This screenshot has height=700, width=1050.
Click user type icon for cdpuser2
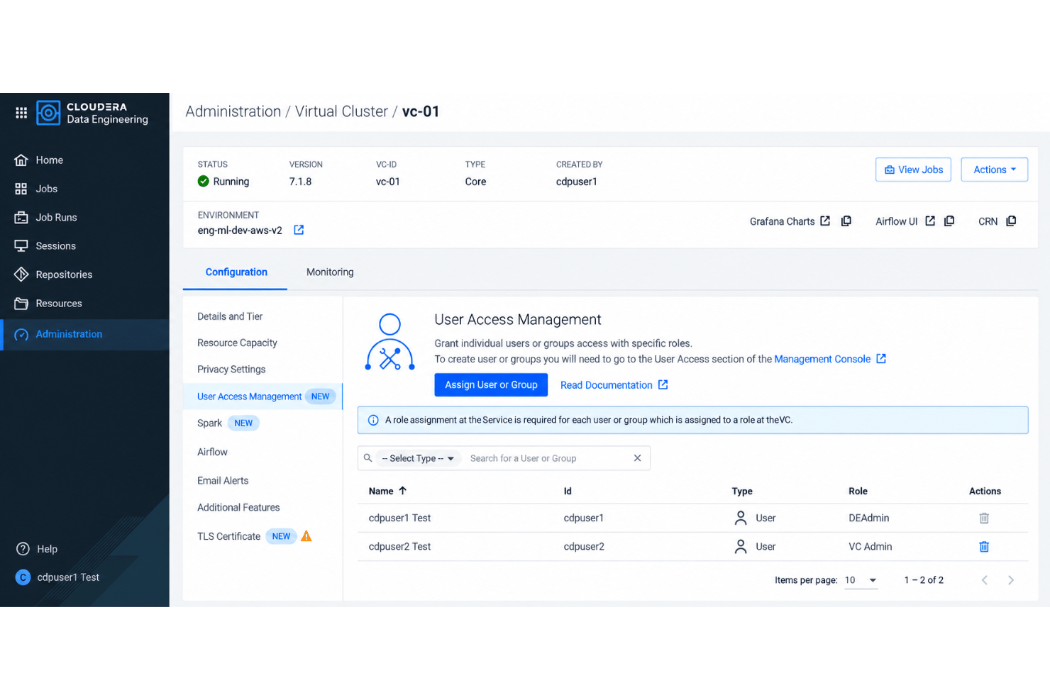tap(741, 546)
